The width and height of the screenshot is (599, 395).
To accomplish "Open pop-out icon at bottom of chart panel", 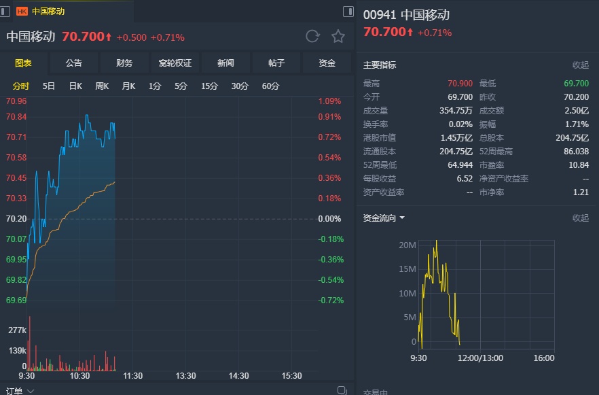I will coord(342,390).
